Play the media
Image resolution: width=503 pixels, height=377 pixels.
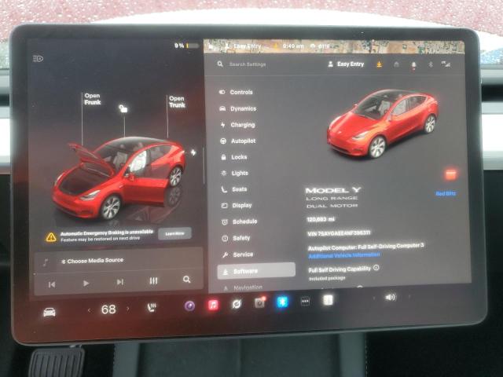pyautogui.click(x=86, y=284)
